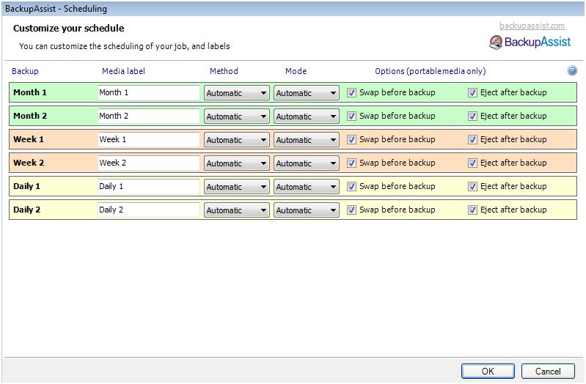Click the Backup column header
Screen dimensions: 586x384
tap(25, 71)
